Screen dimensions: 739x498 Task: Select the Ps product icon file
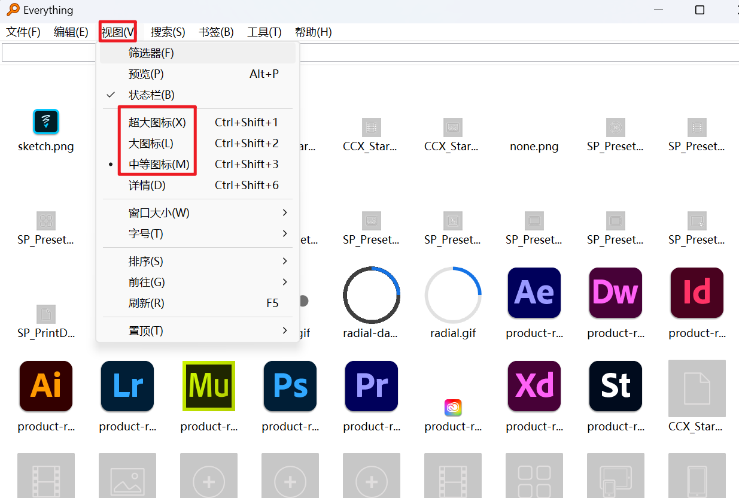point(290,386)
